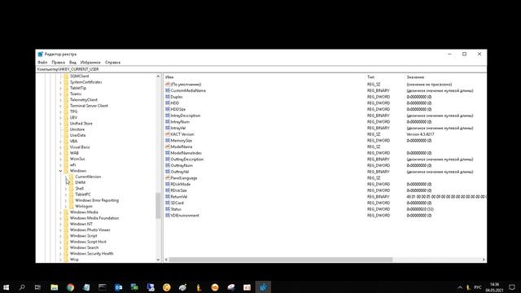
Task: Open Outlook from the taskbar
Action: 118,287
